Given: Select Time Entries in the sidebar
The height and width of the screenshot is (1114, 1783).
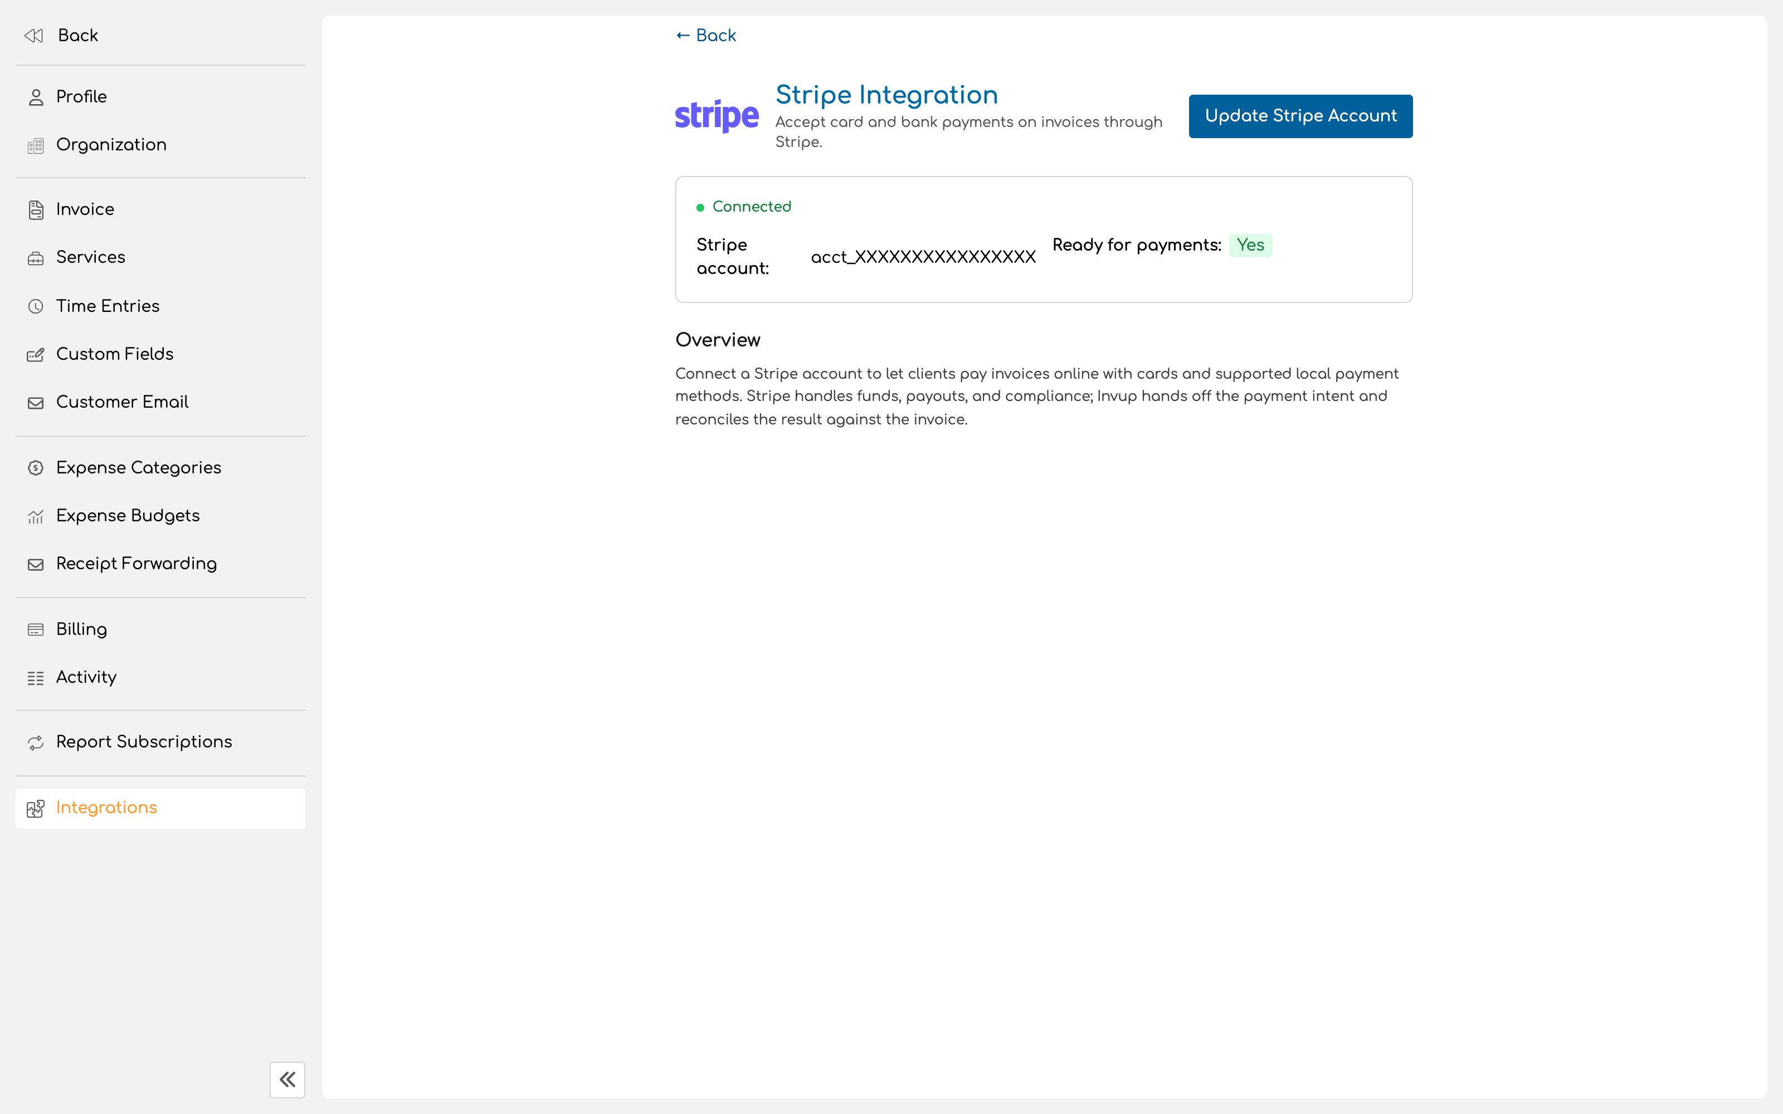Looking at the screenshot, I should [x=160, y=306].
